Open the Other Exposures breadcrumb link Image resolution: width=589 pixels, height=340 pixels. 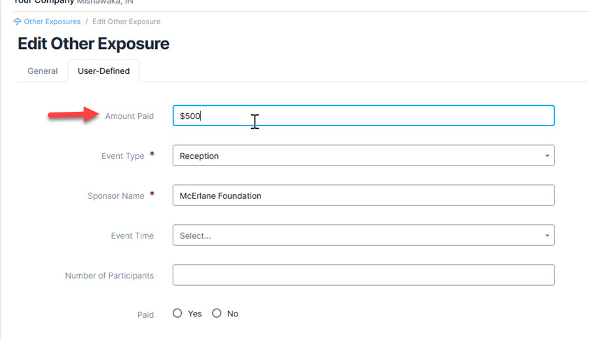(52, 22)
